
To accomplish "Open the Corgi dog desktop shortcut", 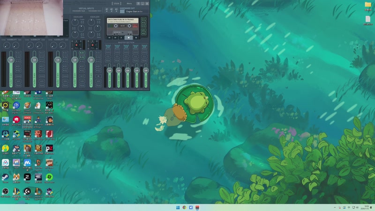I will pyautogui.click(x=16, y=178).
